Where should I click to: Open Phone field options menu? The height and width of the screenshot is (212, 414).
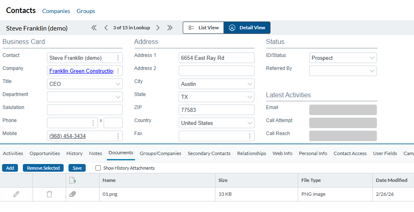93,123
